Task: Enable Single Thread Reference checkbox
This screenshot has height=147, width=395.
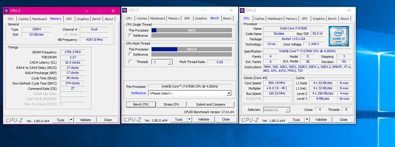Action: click(131, 36)
